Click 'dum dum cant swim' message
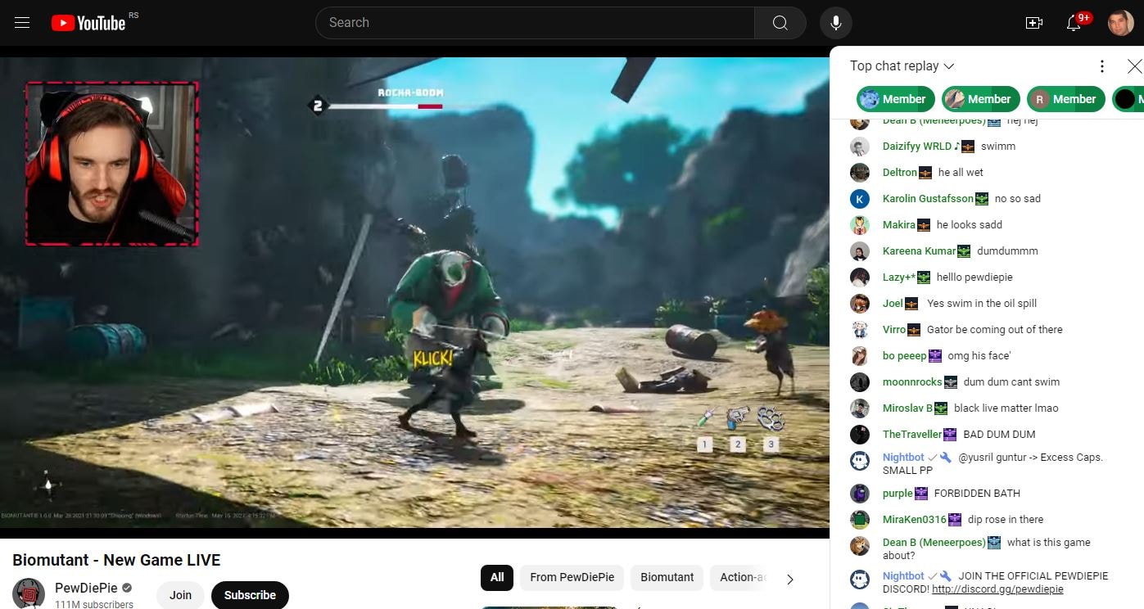This screenshot has width=1144, height=609. click(x=1011, y=382)
